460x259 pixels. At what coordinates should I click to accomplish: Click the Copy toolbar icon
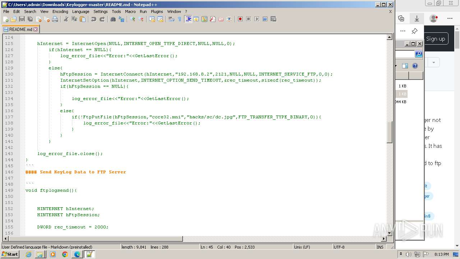coord(74,19)
